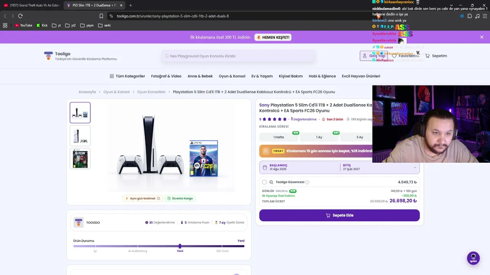Click the Ürün Durumu slider handle
The width and height of the screenshot is (490, 275).
[x=180, y=246]
